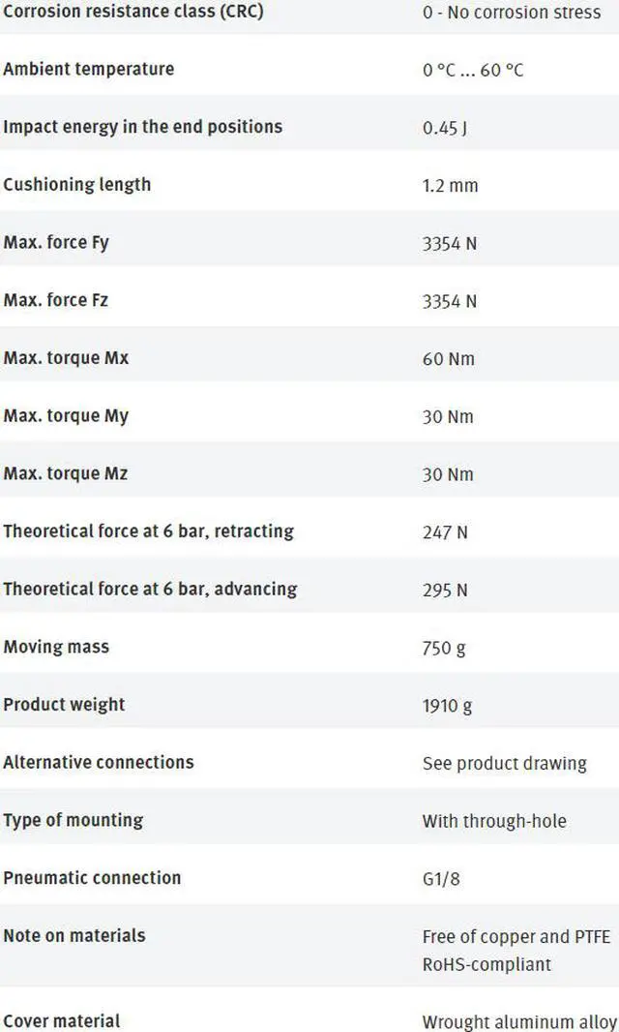Select the 247 N retracting force value
The width and height of the screenshot is (619, 1032).
tap(445, 532)
